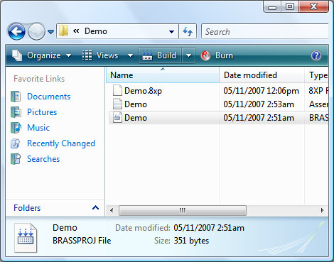This screenshot has width=334, height=262.
Task: Open Recently Changed saved search
Action: (61, 143)
